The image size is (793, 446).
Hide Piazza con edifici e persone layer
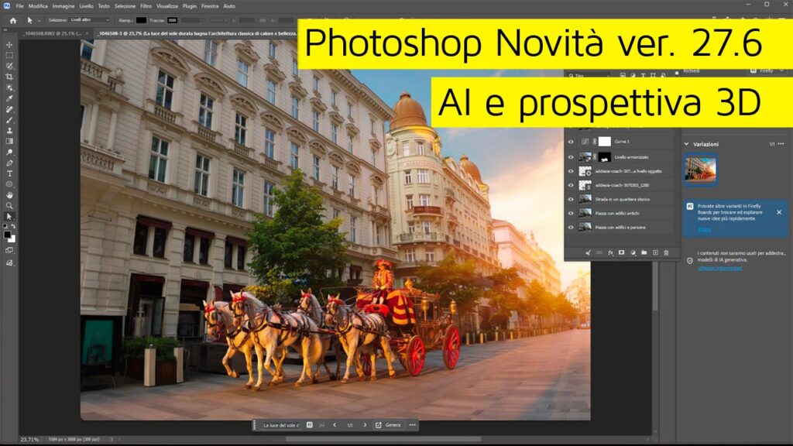tap(571, 228)
